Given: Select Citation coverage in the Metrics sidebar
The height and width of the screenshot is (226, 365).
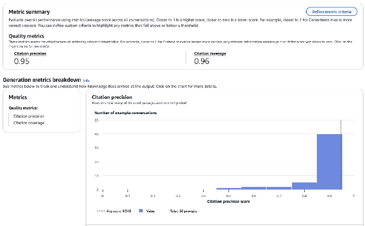Looking at the screenshot, I should 29,123.
